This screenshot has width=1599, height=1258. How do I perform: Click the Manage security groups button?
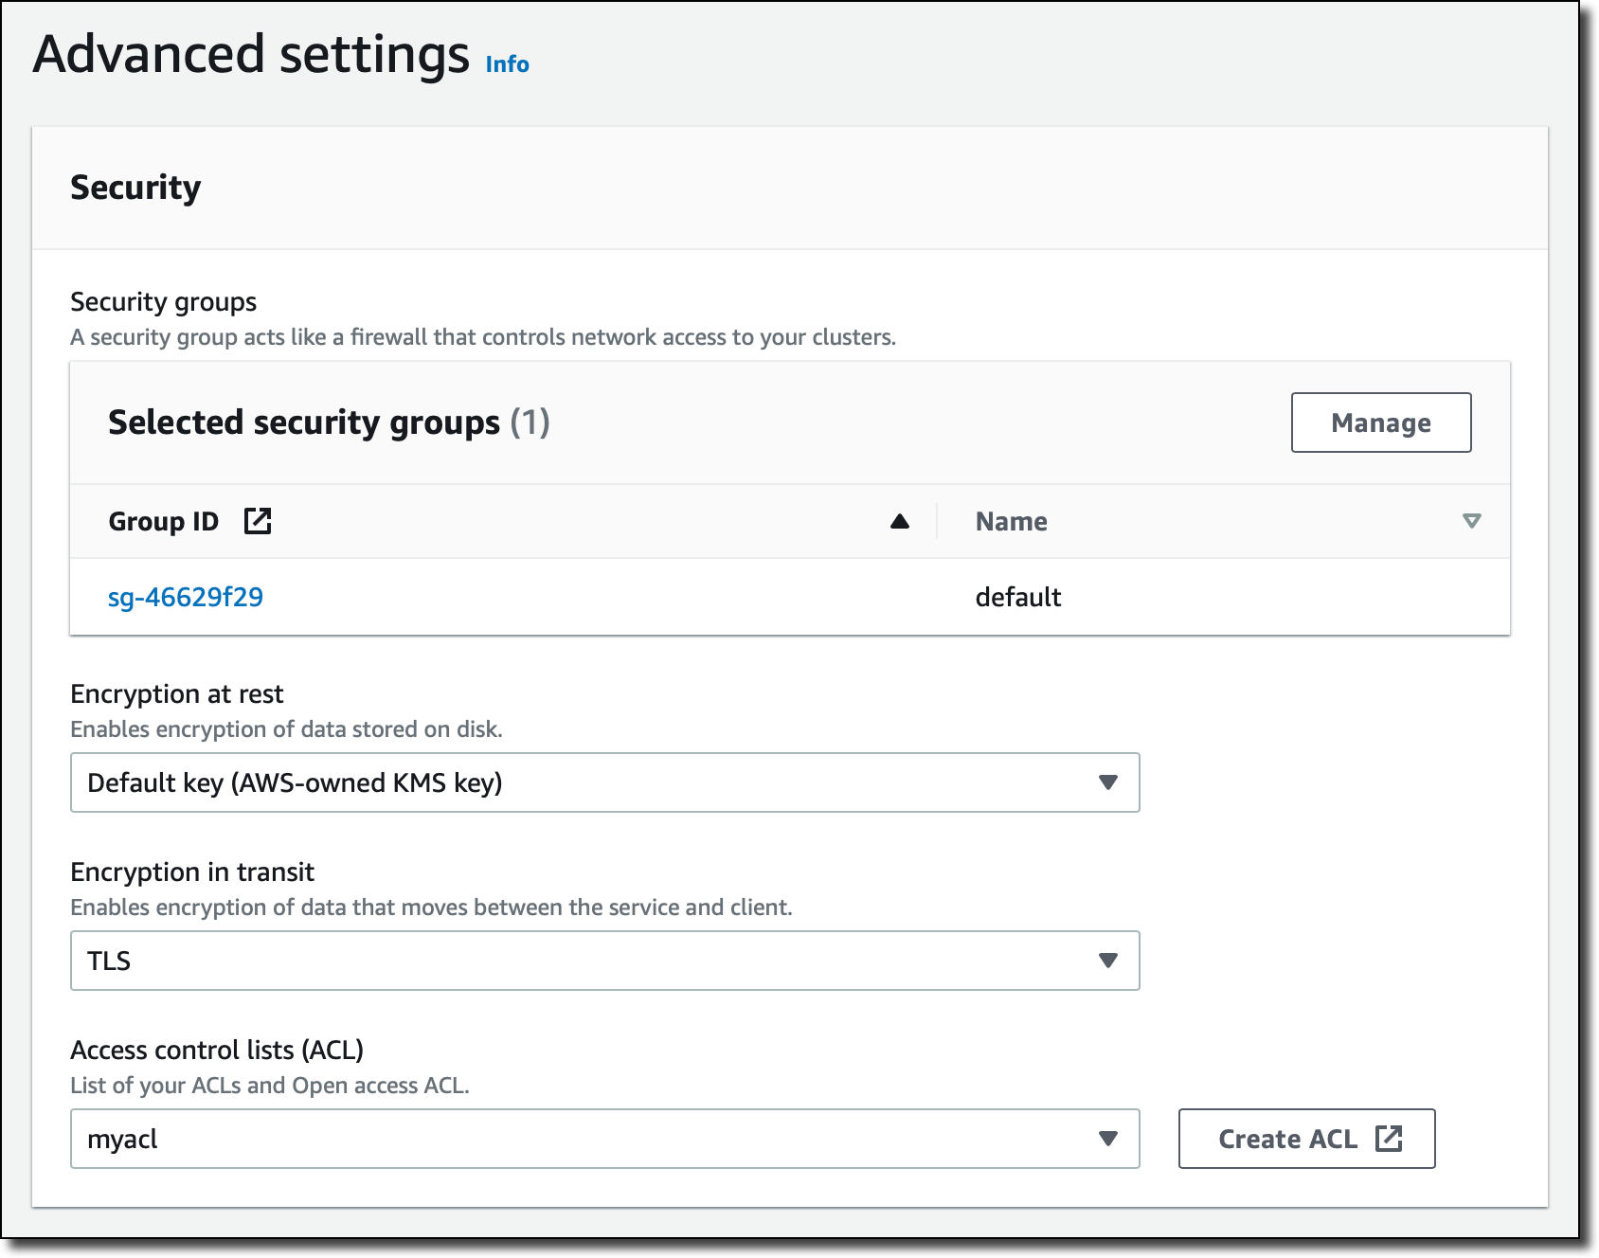[x=1380, y=422]
